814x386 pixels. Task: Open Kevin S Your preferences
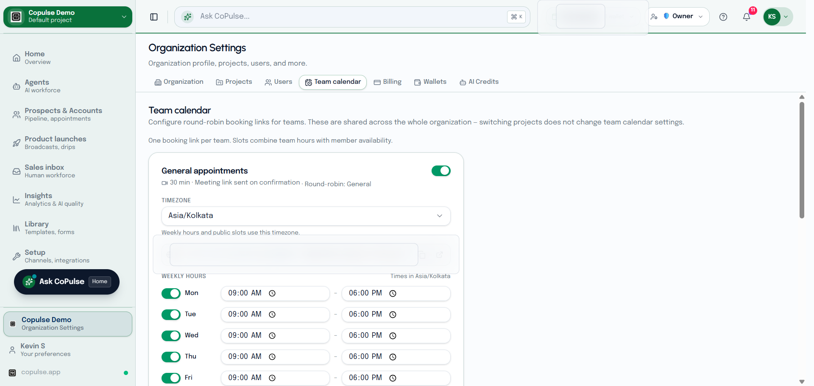point(68,350)
